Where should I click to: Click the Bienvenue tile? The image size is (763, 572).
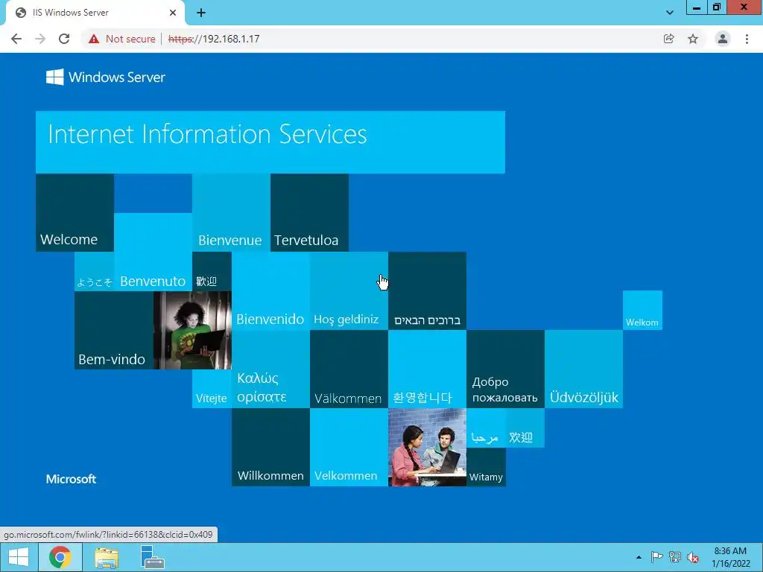(x=231, y=212)
